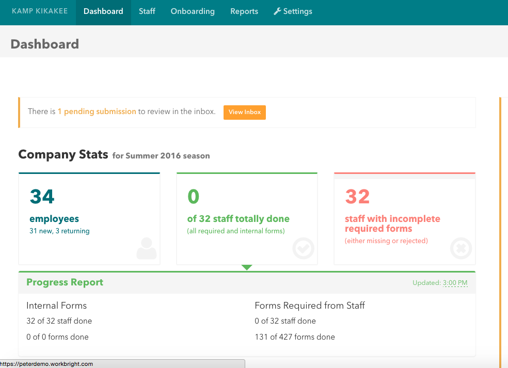Select the KAMP KIKAKEE logo text

[40, 11]
